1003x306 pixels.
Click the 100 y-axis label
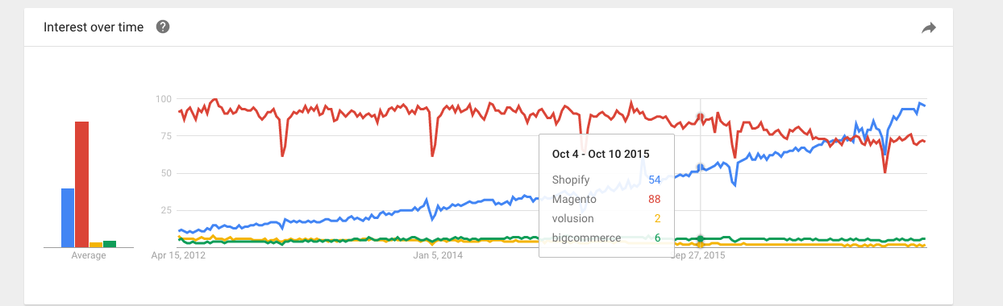click(x=164, y=99)
